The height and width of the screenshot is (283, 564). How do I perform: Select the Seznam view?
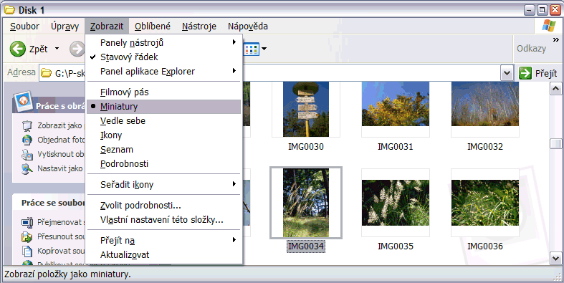click(x=163, y=149)
